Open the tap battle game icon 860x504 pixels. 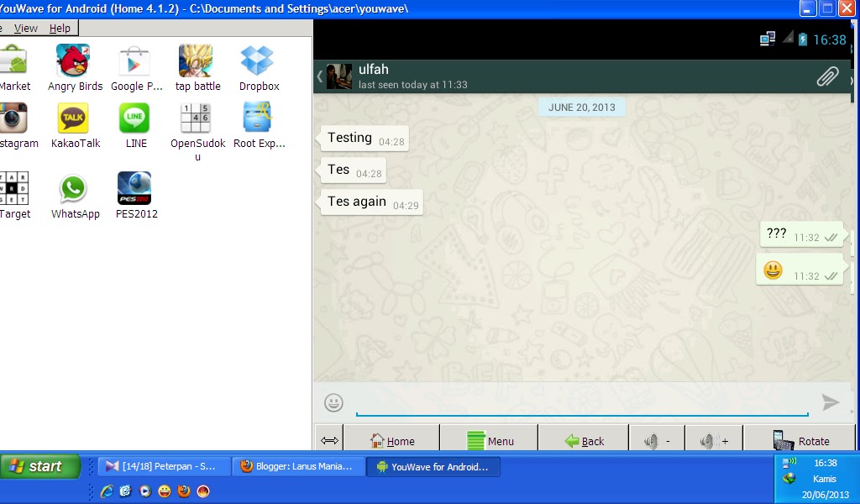point(196,60)
